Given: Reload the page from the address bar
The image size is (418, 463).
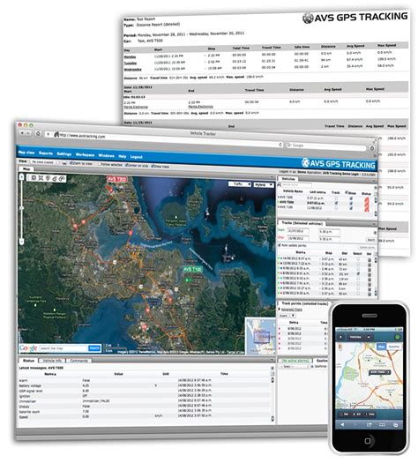Looking at the screenshot, I should click(280, 145).
